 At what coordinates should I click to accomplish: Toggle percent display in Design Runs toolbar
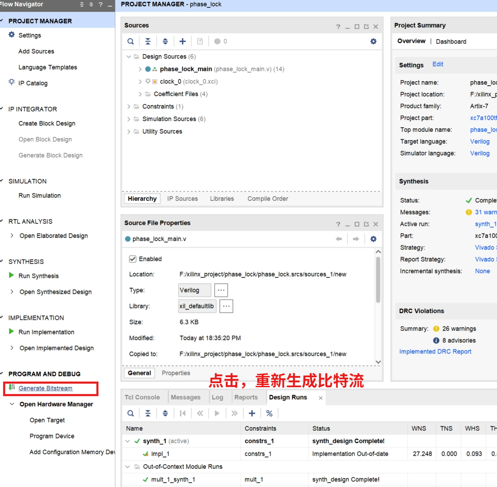click(269, 413)
